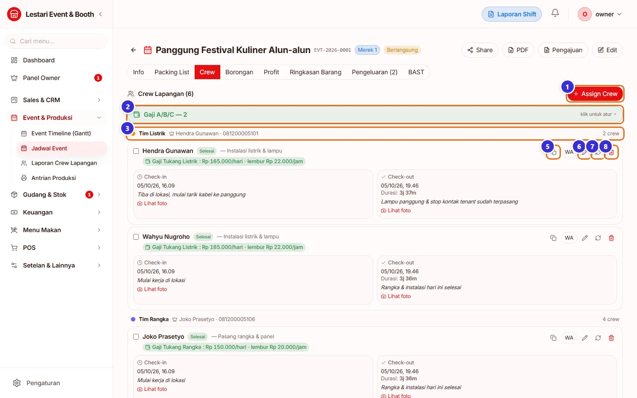Refresh Wahyu Nugroho's crew status icon
The image size is (637, 398).
coord(598,238)
